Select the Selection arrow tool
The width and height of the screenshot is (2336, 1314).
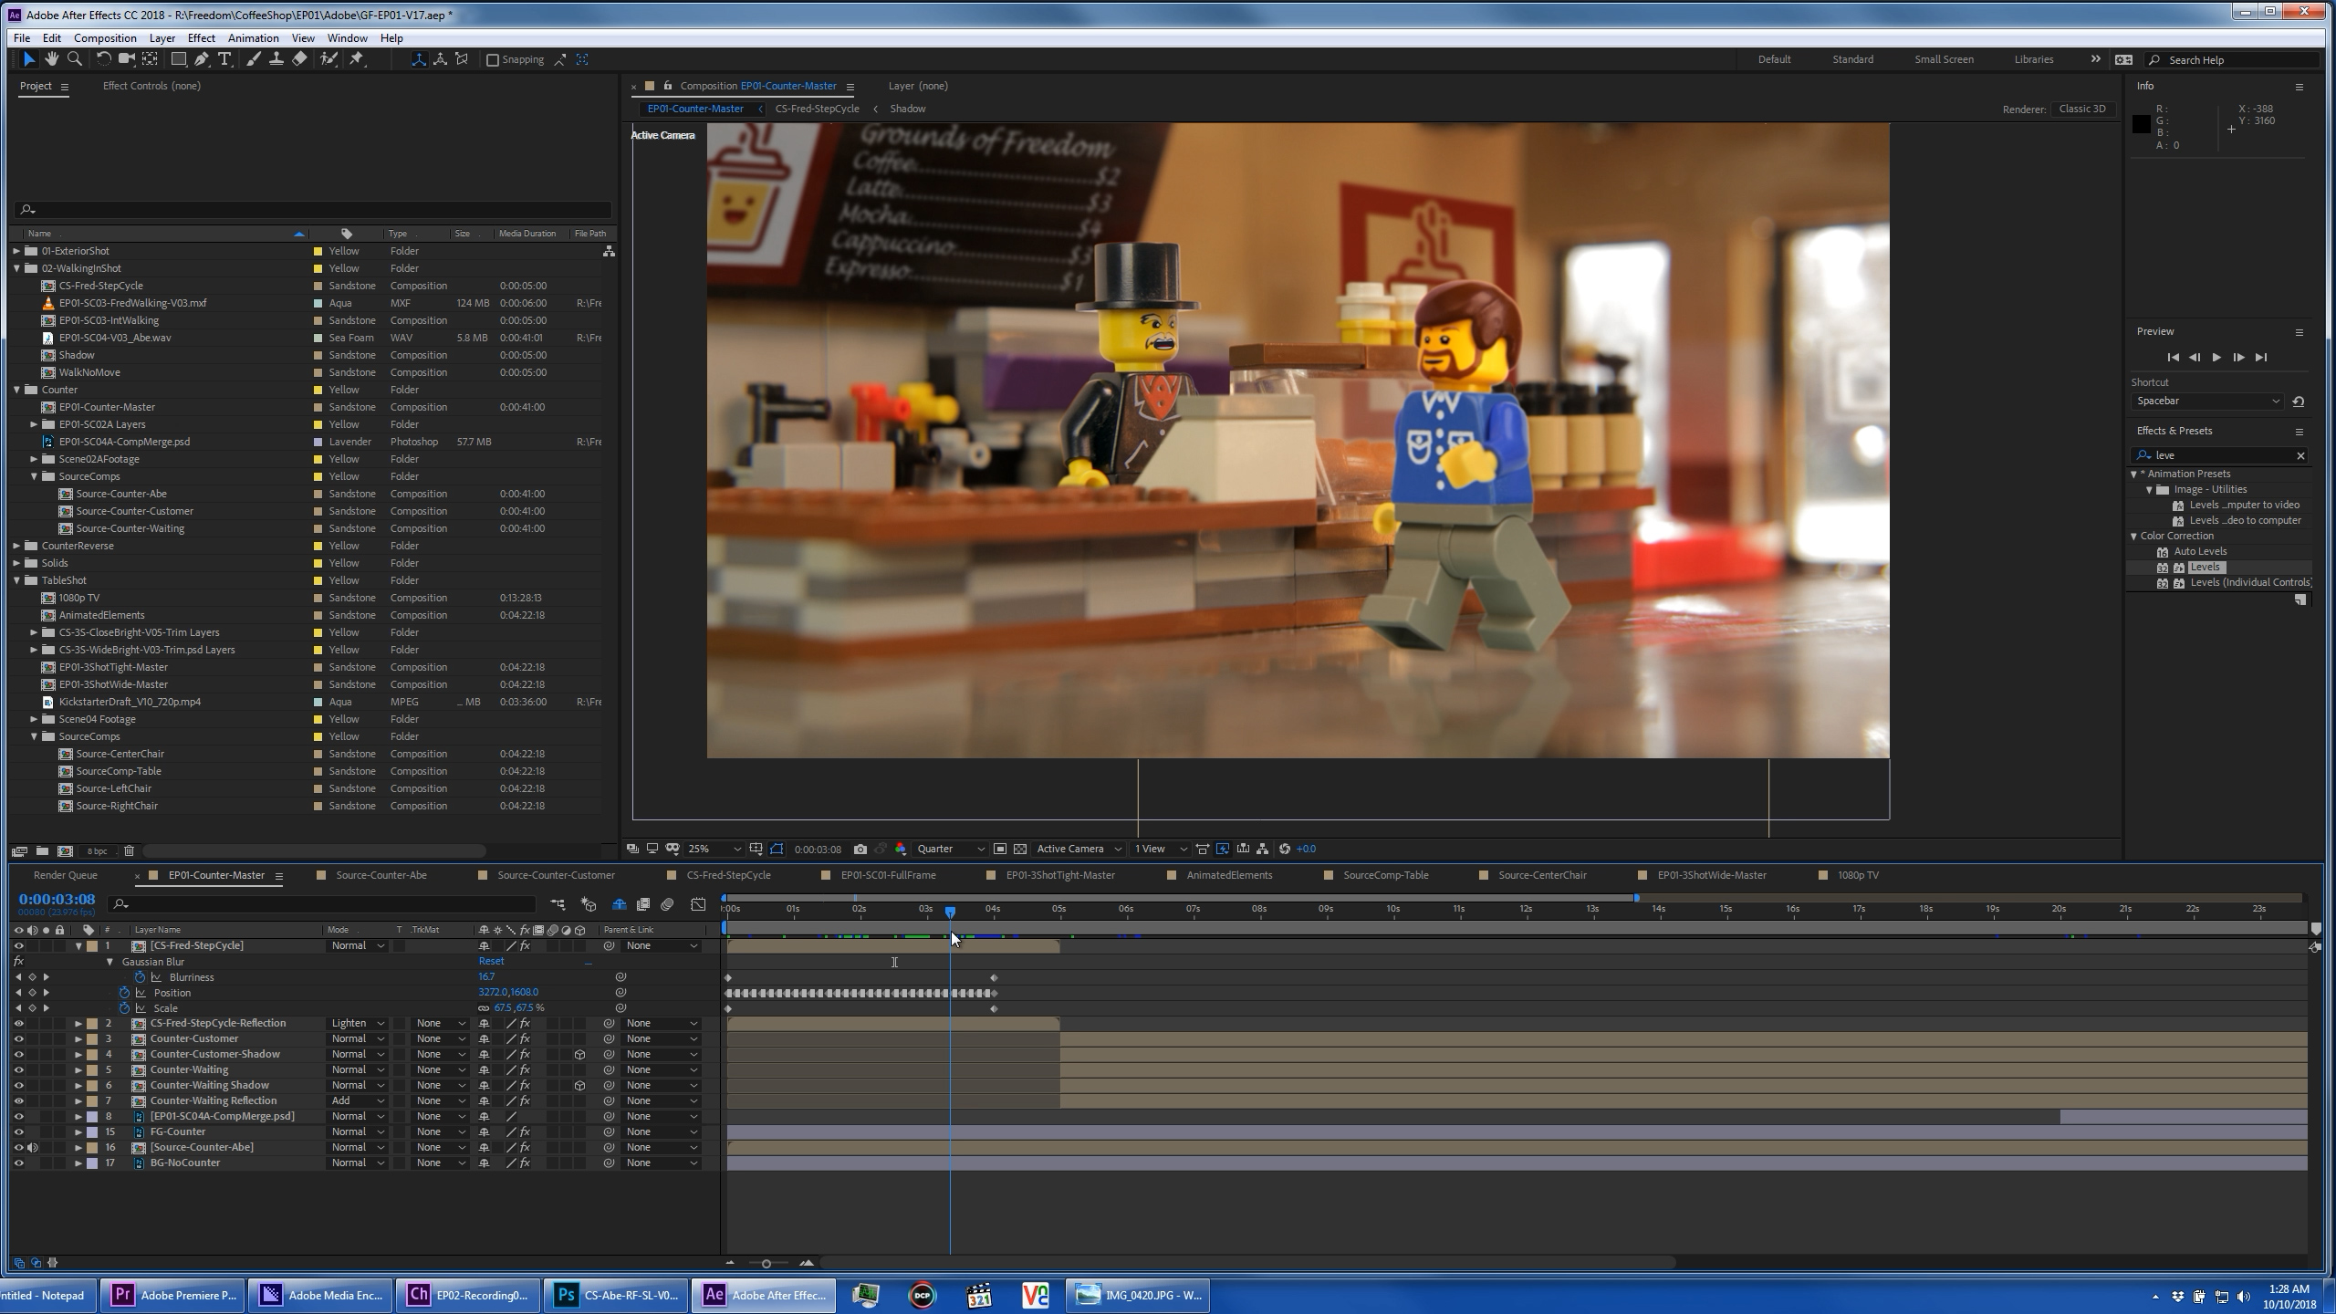[x=28, y=59]
